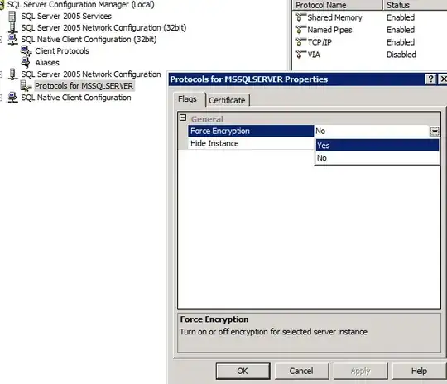Click Enabled status of Shared Memory
447x384 pixels.
401,17
